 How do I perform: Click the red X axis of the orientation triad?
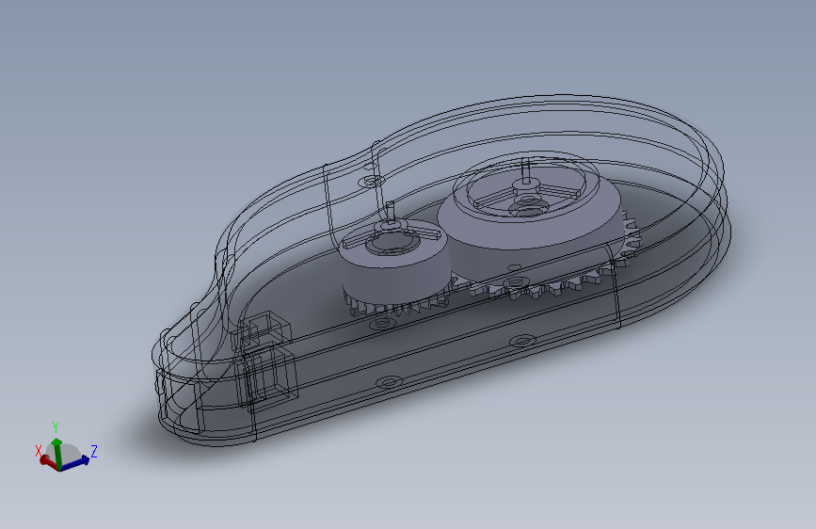pos(48,461)
